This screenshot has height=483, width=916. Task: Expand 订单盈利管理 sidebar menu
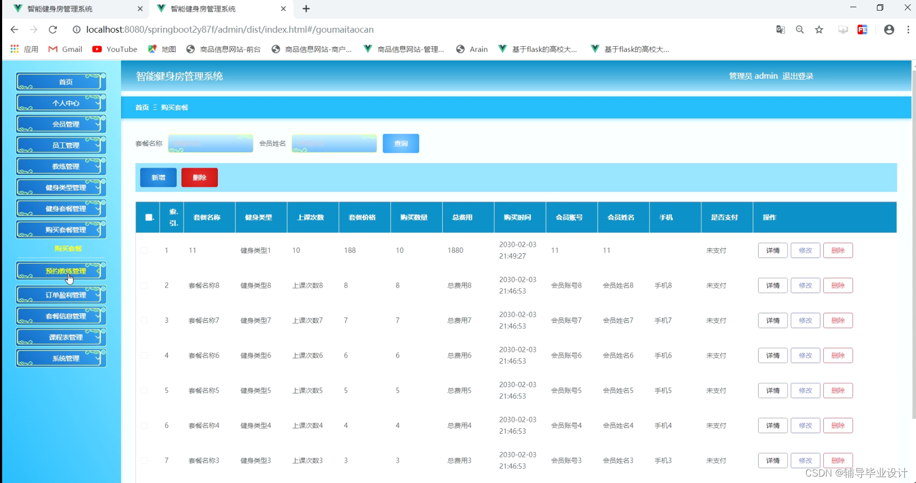click(x=61, y=295)
